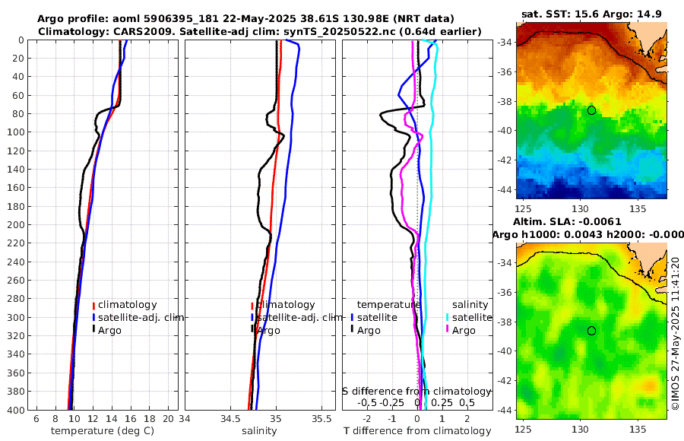The height and width of the screenshot is (441, 684).
Task: Click the Altim. SLA -0.0061 heading
Action: [567, 222]
